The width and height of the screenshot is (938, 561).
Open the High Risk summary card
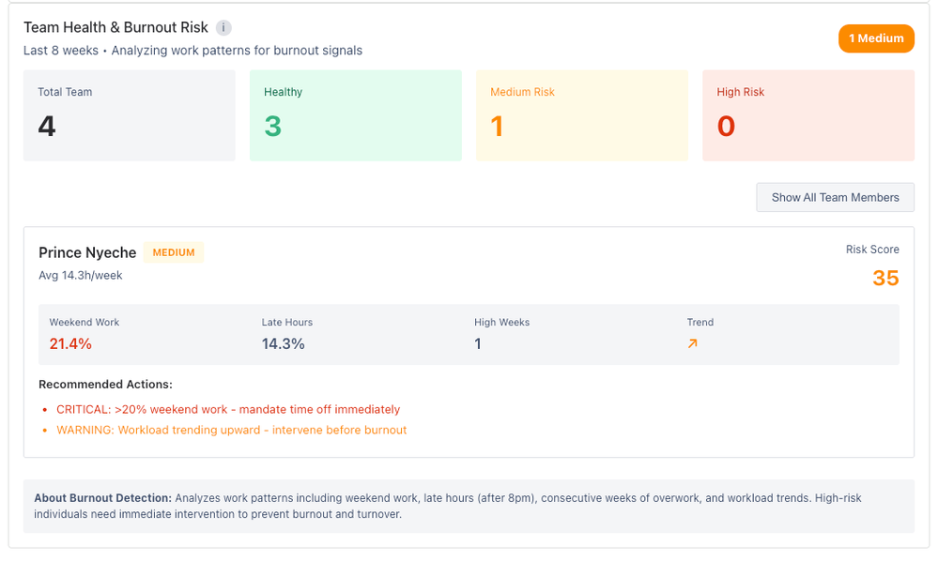(x=807, y=115)
